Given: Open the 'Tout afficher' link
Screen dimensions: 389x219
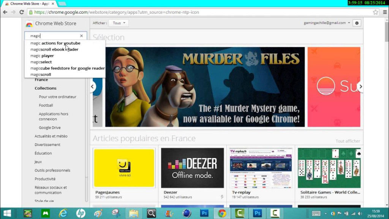Looking at the screenshot, I should pos(348,141).
